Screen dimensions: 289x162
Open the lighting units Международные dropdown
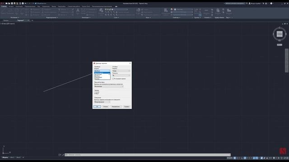tap(102, 102)
